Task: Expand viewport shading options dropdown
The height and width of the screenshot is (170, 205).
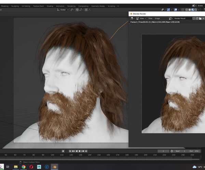Action: (x=199, y=10)
